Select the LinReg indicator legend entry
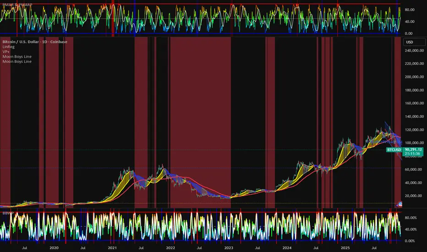Image resolution: width=427 pixels, height=252 pixels. click(8, 47)
